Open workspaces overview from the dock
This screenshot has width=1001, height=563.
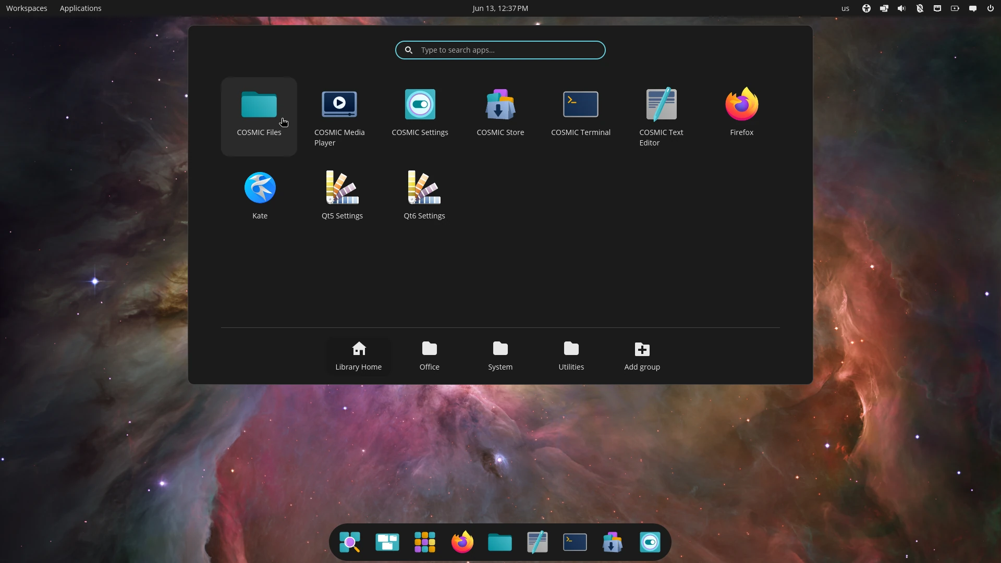click(387, 542)
